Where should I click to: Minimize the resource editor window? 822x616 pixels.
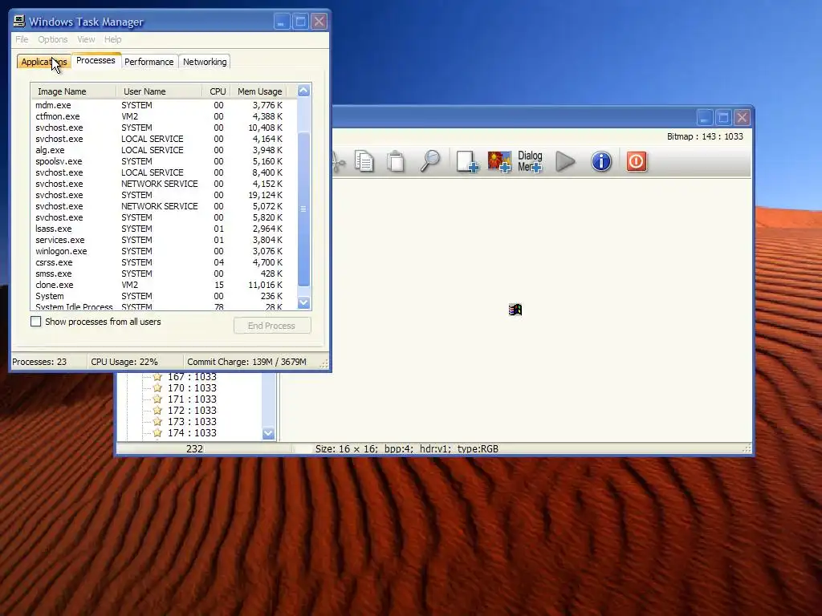click(705, 117)
